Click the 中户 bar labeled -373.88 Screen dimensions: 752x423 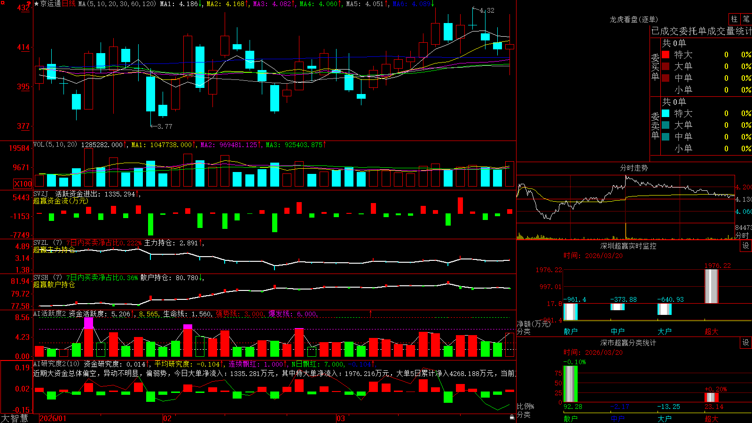(x=618, y=307)
